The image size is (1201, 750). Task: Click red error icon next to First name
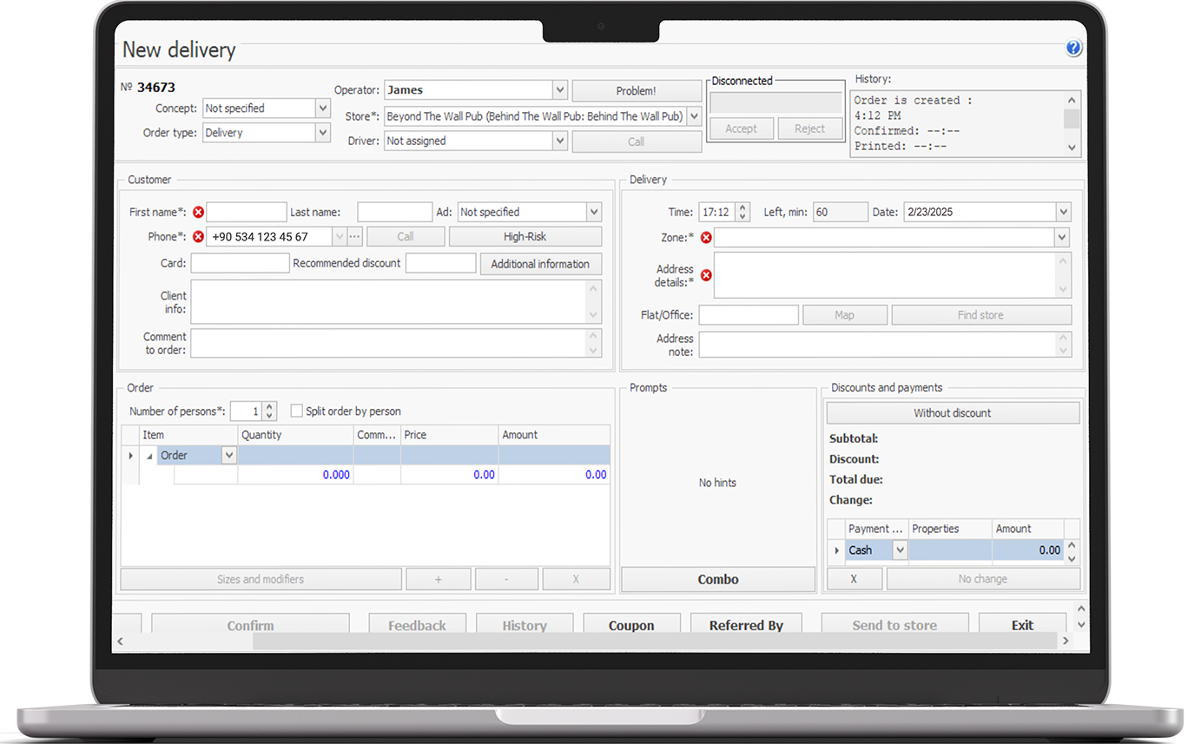point(198,213)
